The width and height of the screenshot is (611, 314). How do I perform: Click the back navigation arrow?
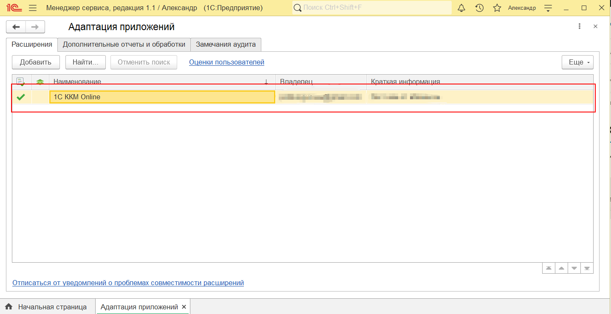tap(16, 27)
